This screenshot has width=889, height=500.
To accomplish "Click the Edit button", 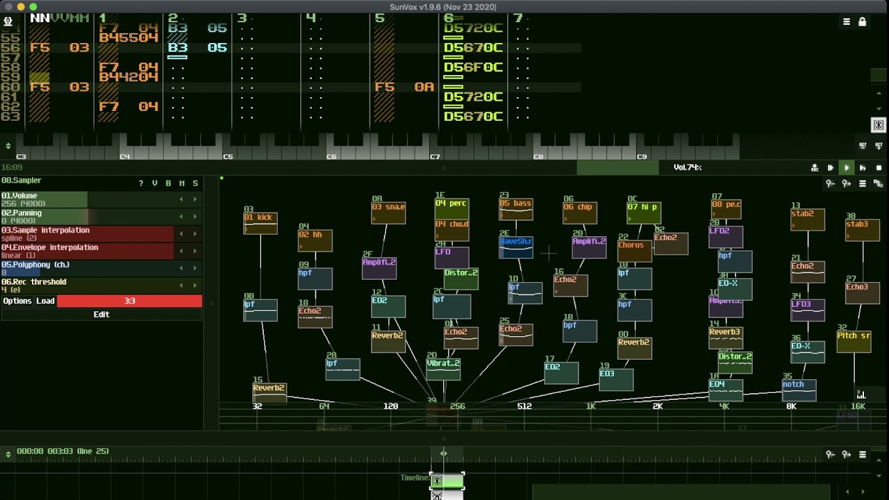I will click(x=101, y=315).
